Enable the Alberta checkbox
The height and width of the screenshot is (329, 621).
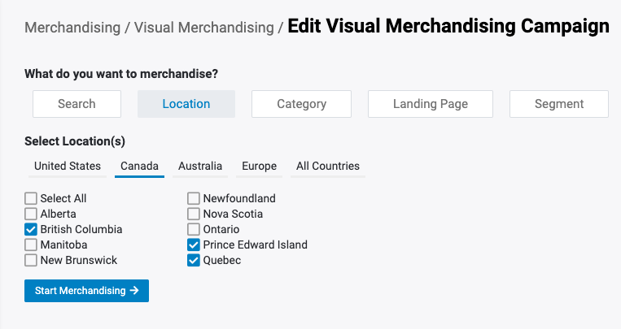tap(31, 214)
